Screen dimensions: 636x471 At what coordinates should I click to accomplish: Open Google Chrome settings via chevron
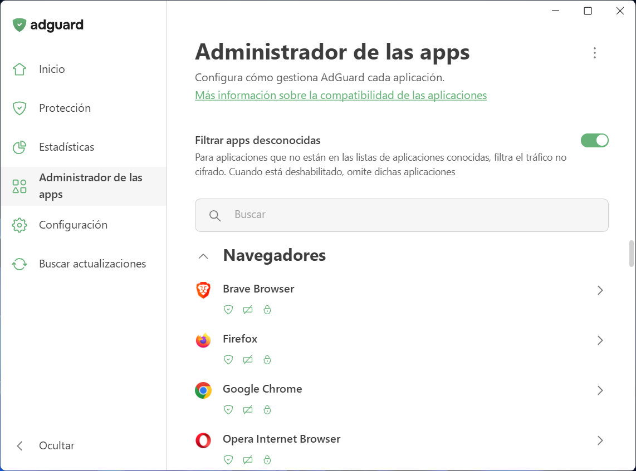point(600,390)
